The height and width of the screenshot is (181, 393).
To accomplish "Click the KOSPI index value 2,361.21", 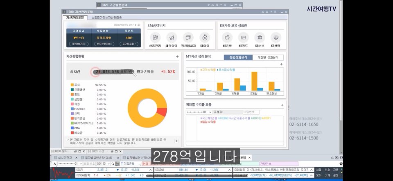I will coord(103,170).
